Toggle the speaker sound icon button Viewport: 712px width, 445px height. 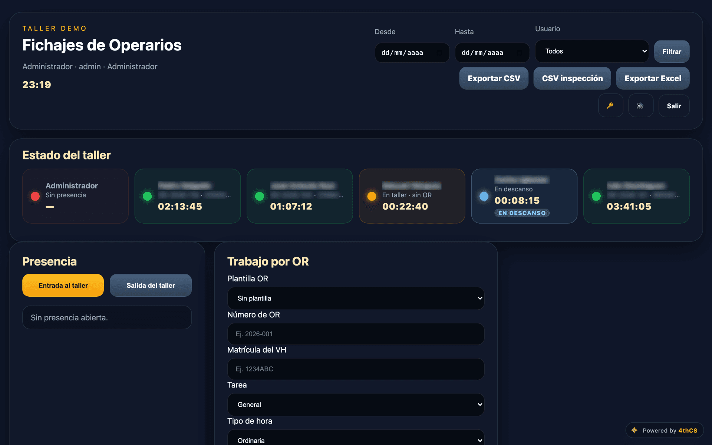(x=641, y=106)
